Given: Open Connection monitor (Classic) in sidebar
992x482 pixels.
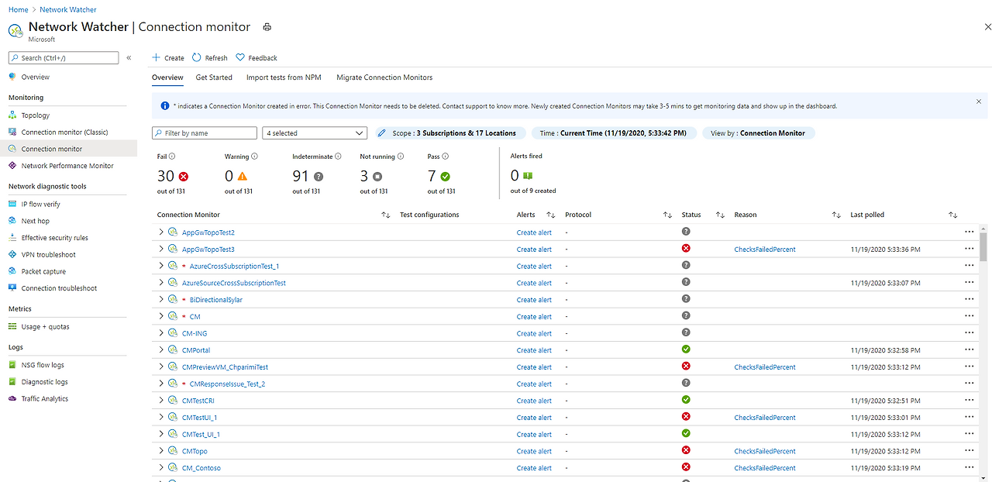Looking at the screenshot, I should [x=65, y=133].
